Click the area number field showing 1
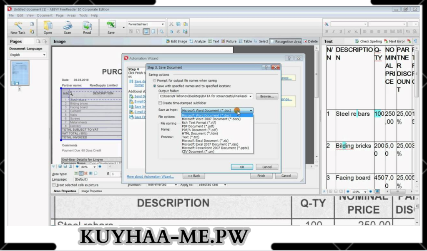This screenshot has height=251, width=427. pyautogui.click(x=116, y=174)
